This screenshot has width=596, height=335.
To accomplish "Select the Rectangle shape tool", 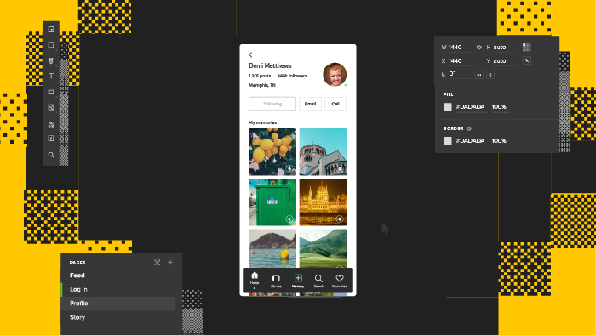I will (x=51, y=45).
